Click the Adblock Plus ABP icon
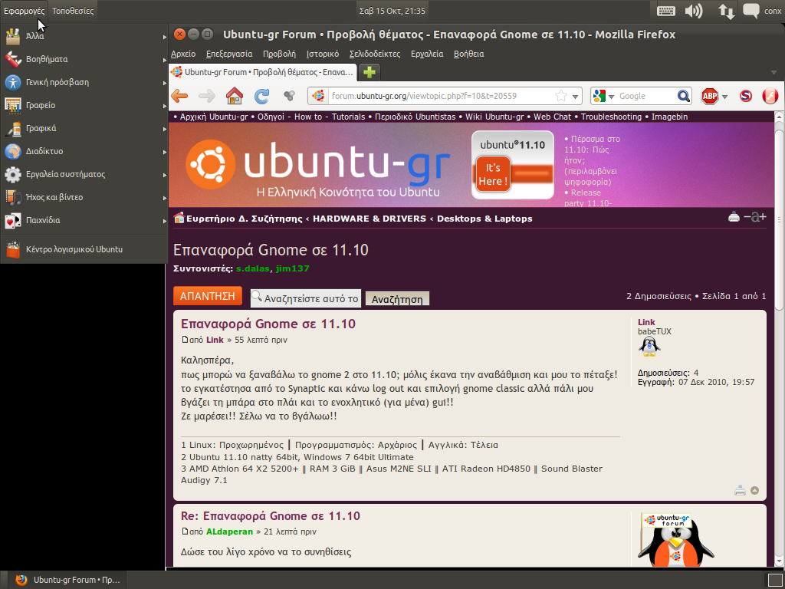Screen dimensions: 785x589 [709, 96]
